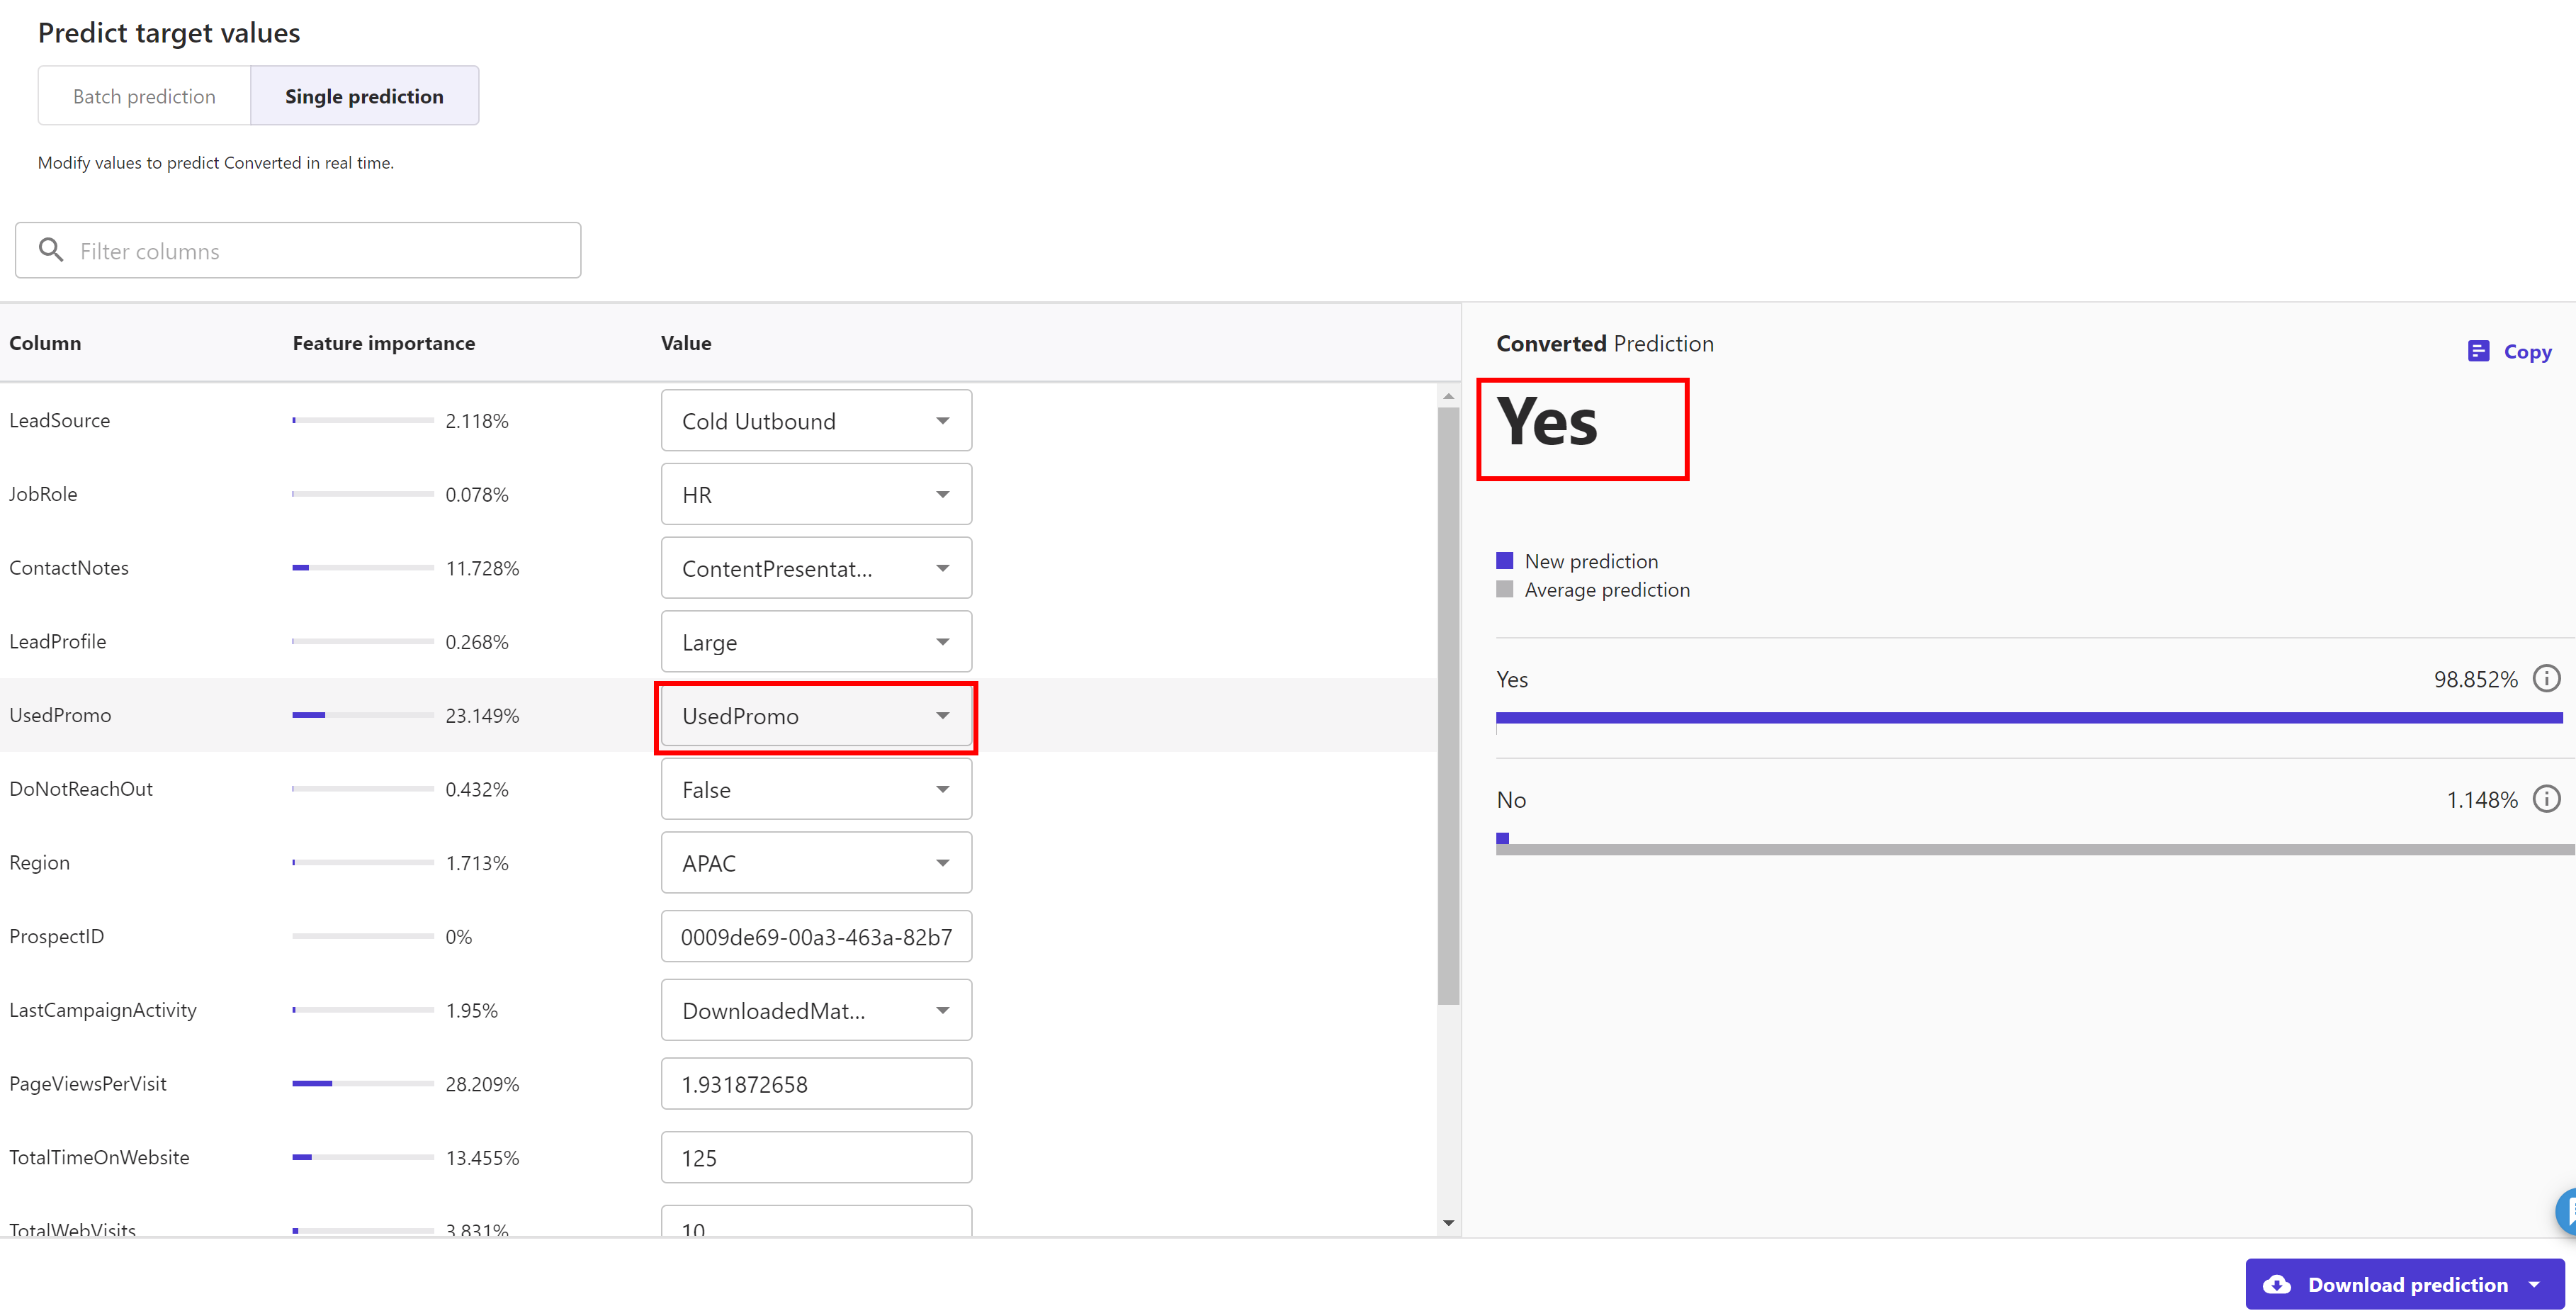Switch to Batch prediction tab
Viewport: 2576px width, 1311px height.
point(144,96)
